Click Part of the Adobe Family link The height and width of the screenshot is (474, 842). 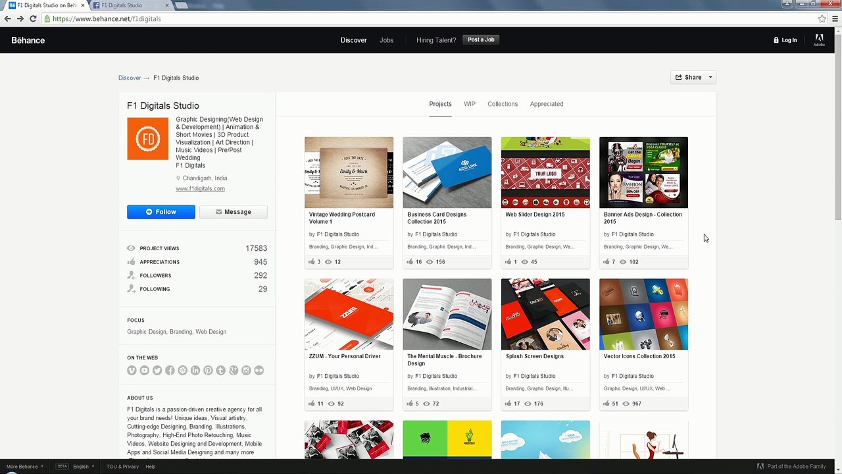792,467
